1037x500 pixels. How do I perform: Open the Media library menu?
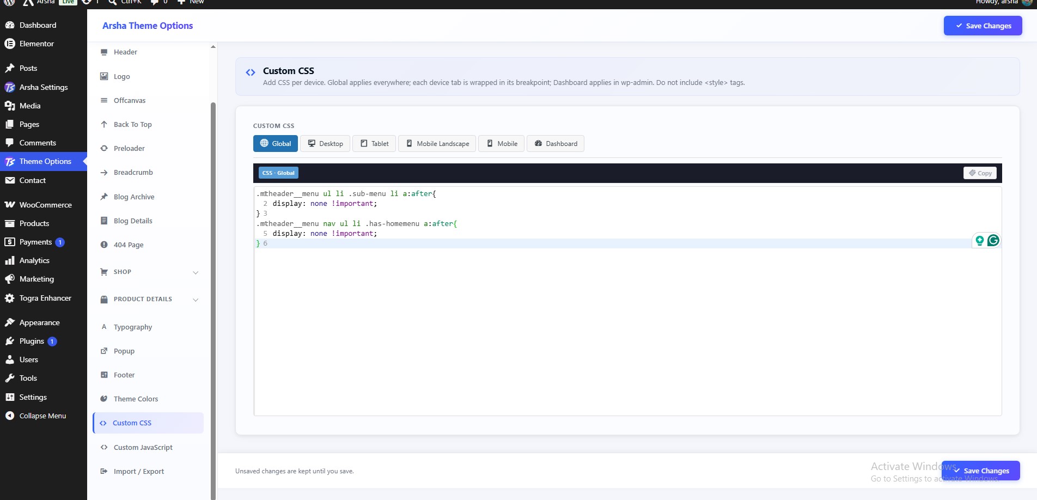click(30, 106)
